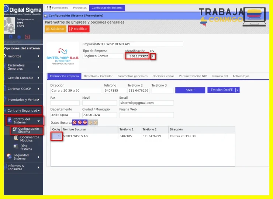Click the red plus icon next to Datos Sucursal
Image resolution: width=273 pixels, height=199 pixels.
[75, 122]
